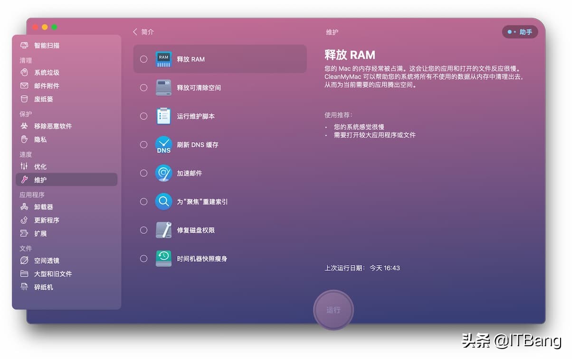The height and width of the screenshot is (359, 572).
Task: Click the 隐私 hand icon
Action: pos(24,139)
